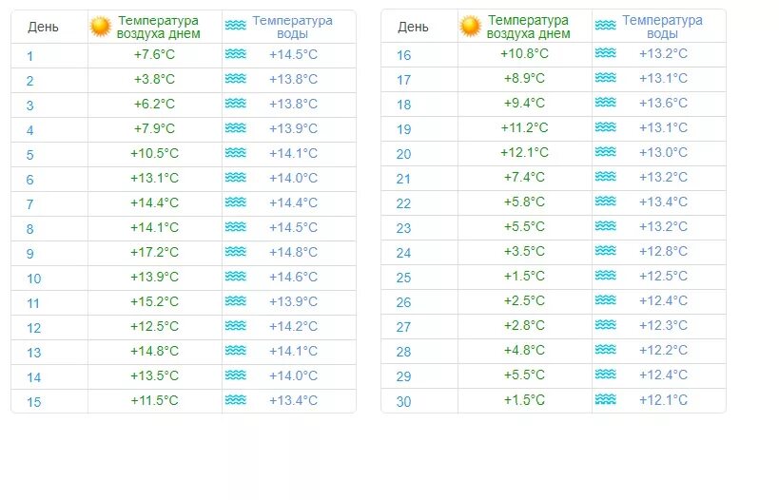The width and height of the screenshot is (779, 500).
Task: Click 'Температура воздуха днем' header in left table
Action: 159,28
